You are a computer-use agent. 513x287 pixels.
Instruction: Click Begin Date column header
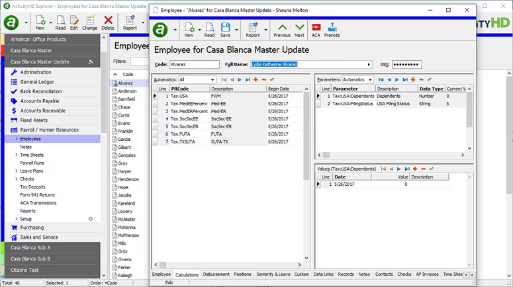tap(285, 89)
